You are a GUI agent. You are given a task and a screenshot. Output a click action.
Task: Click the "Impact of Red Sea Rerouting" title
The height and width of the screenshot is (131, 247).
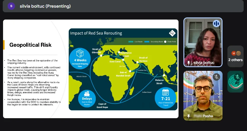pos(96,33)
